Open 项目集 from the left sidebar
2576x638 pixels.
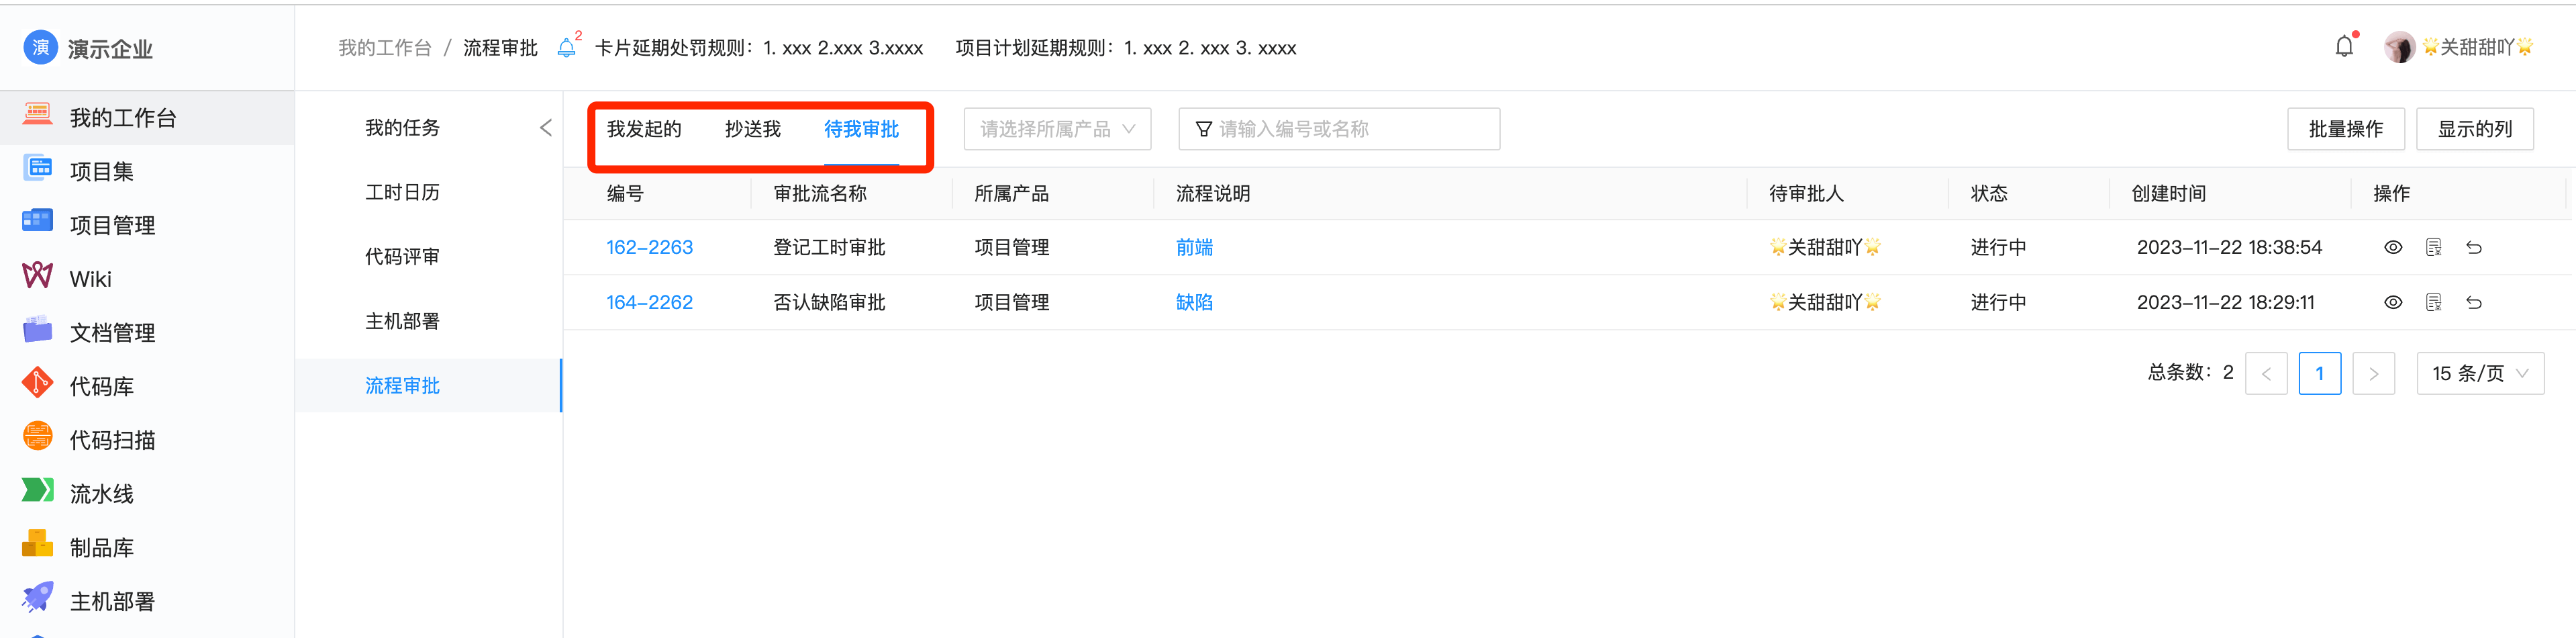[110, 170]
